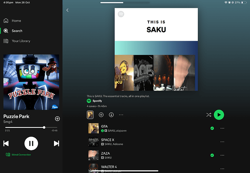
Task: Toggle the saved checkmark for ZAZA
Action: click(x=212, y=155)
